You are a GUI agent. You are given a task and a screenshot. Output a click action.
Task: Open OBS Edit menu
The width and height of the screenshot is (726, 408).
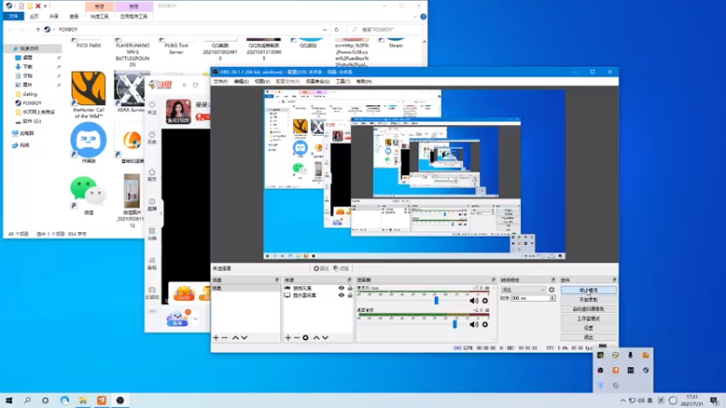pos(240,82)
